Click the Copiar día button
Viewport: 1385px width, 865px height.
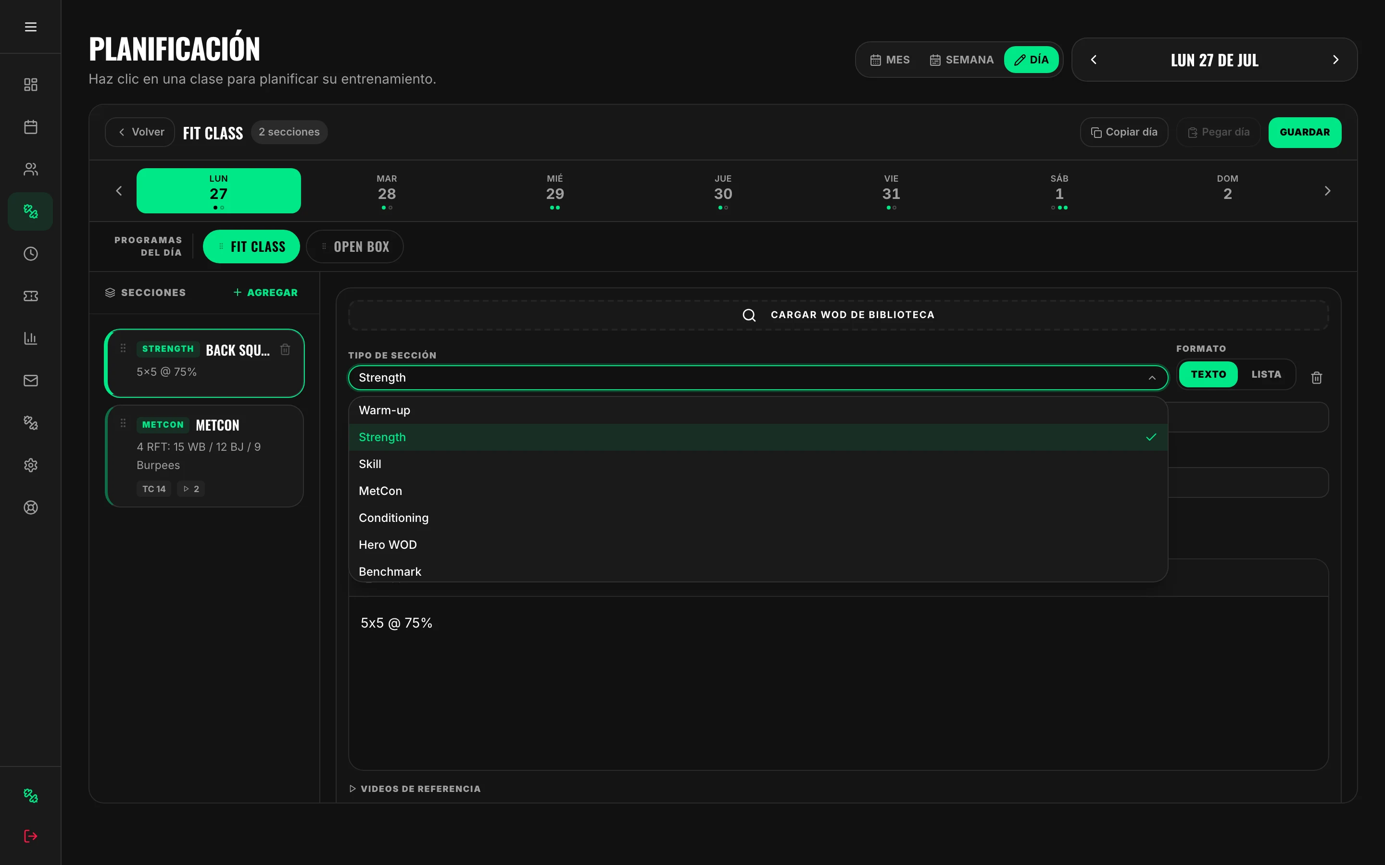1123,132
